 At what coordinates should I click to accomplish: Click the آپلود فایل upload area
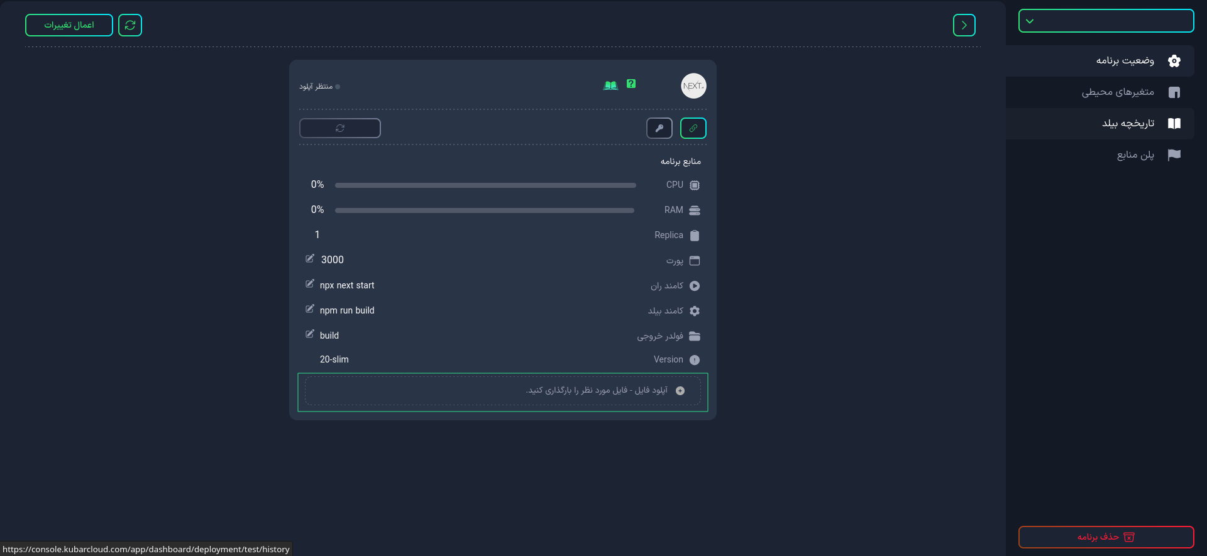503,391
